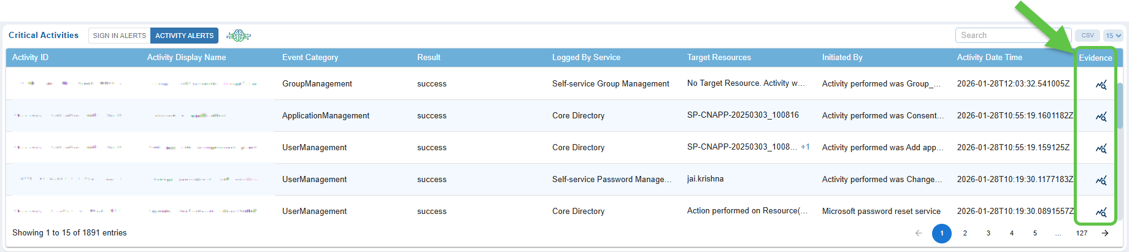
Task: Open the 15 entries-per-page dropdown
Action: [x=1113, y=36]
